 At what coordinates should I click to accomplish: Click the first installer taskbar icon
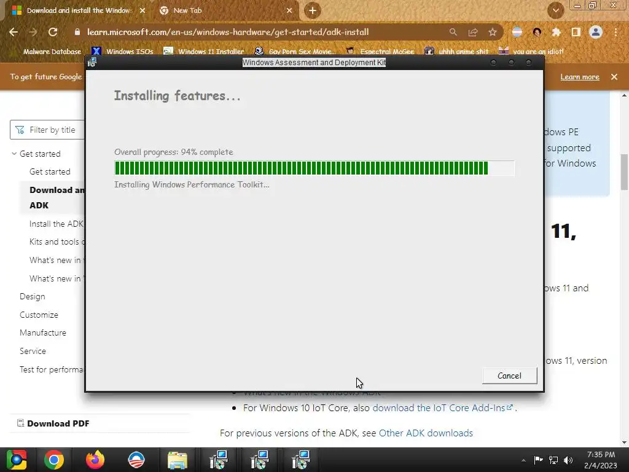(x=219, y=460)
